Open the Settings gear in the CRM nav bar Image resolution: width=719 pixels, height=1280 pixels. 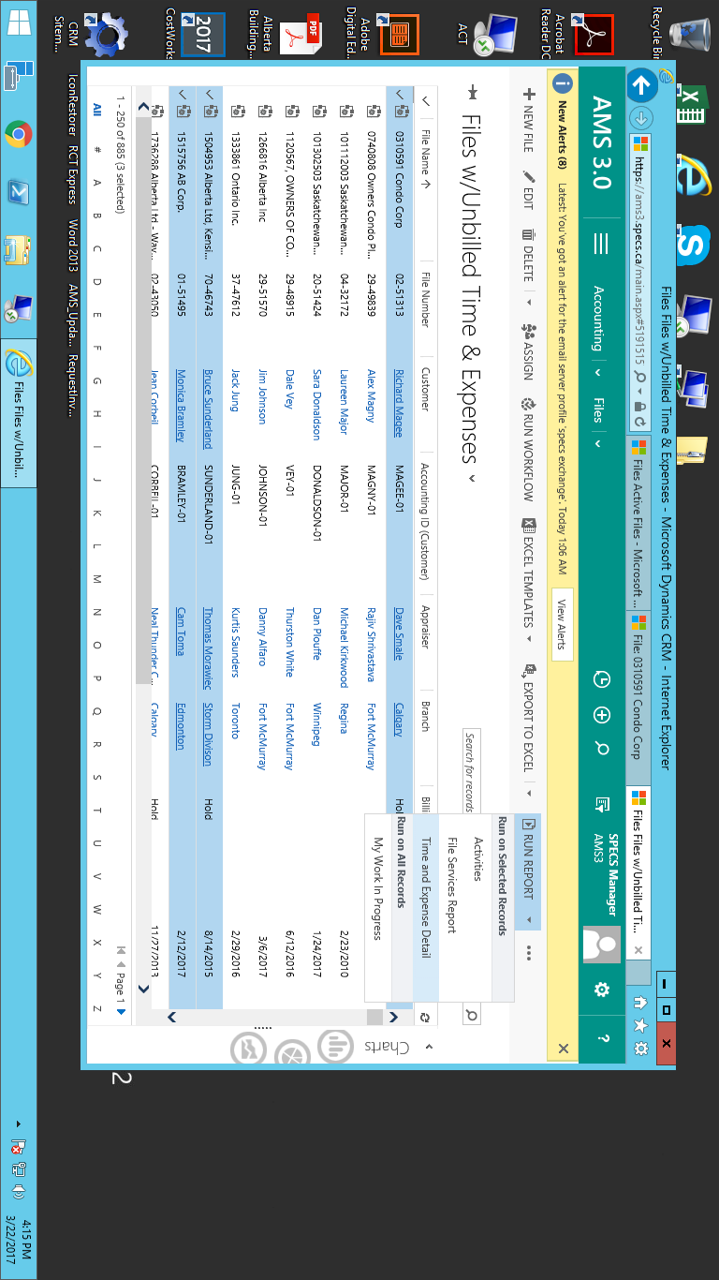coord(602,990)
